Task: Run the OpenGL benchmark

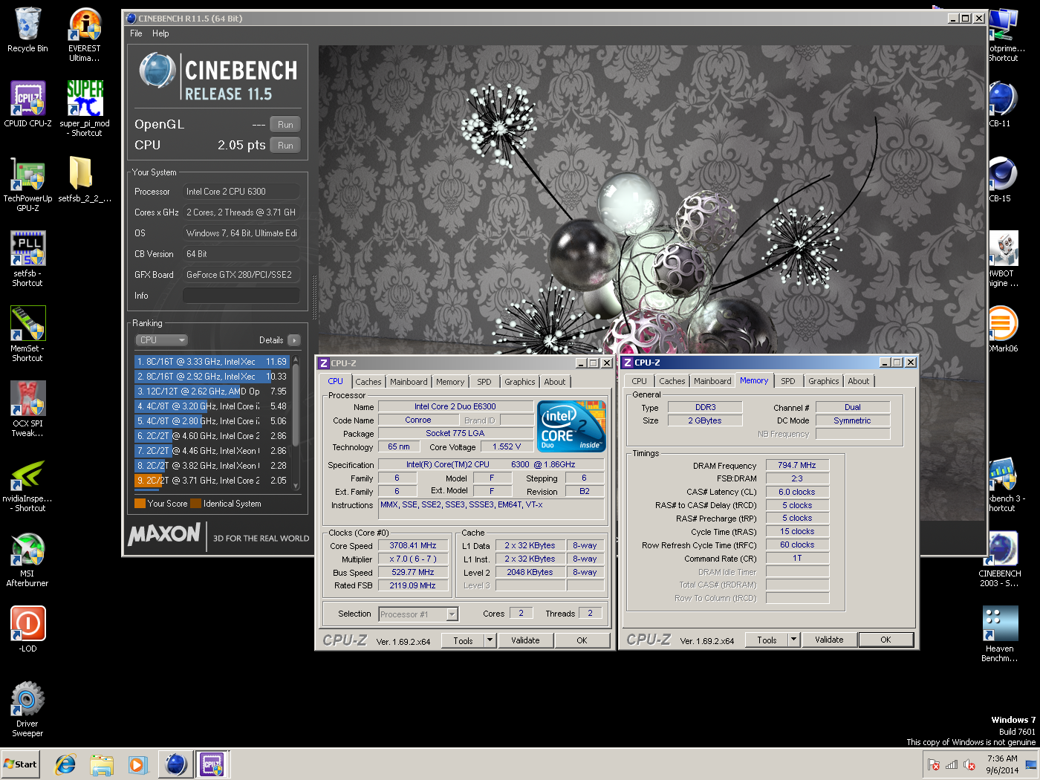Action: 285,125
